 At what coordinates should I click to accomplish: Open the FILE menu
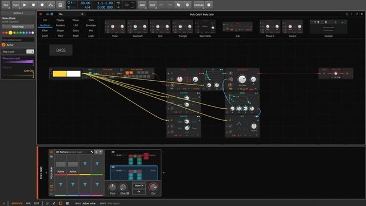[6, 5]
